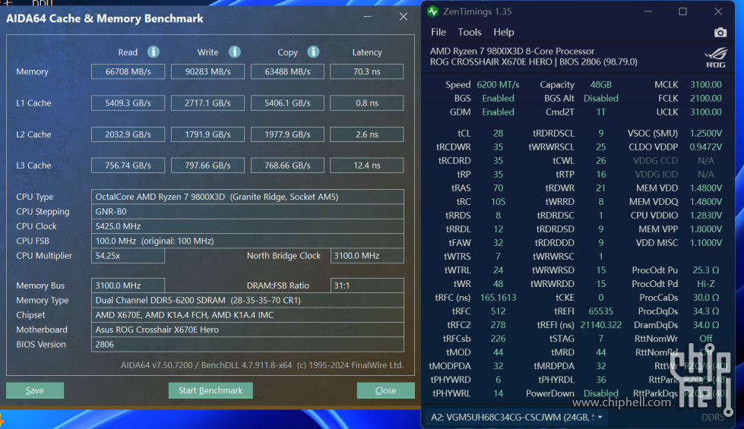Click the L2 Cache read 2032.9 GB/s
This screenshot has width=744, height=429.
(128, 134)
